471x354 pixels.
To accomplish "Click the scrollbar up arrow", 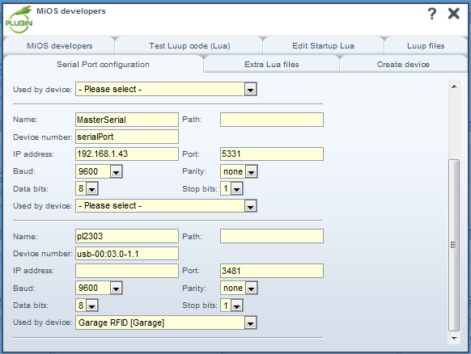I will click(x=454, y=86).
